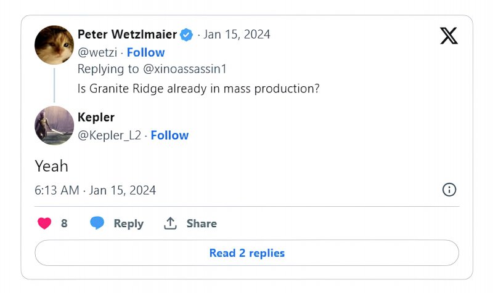The width and height of the screenshot is (493, 293).
Task: Click the red heart like icon
Action: (44, 223)
